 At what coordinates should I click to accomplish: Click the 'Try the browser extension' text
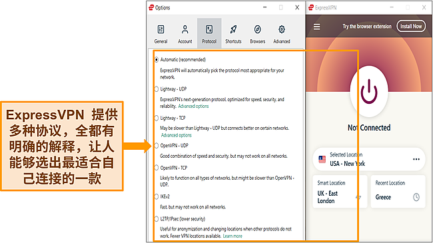pos(367,27)
